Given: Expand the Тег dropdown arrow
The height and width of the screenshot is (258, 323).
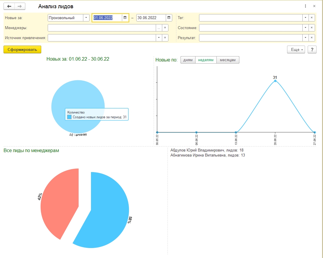Looking at the screenshot, I should [x=306, y=18].
